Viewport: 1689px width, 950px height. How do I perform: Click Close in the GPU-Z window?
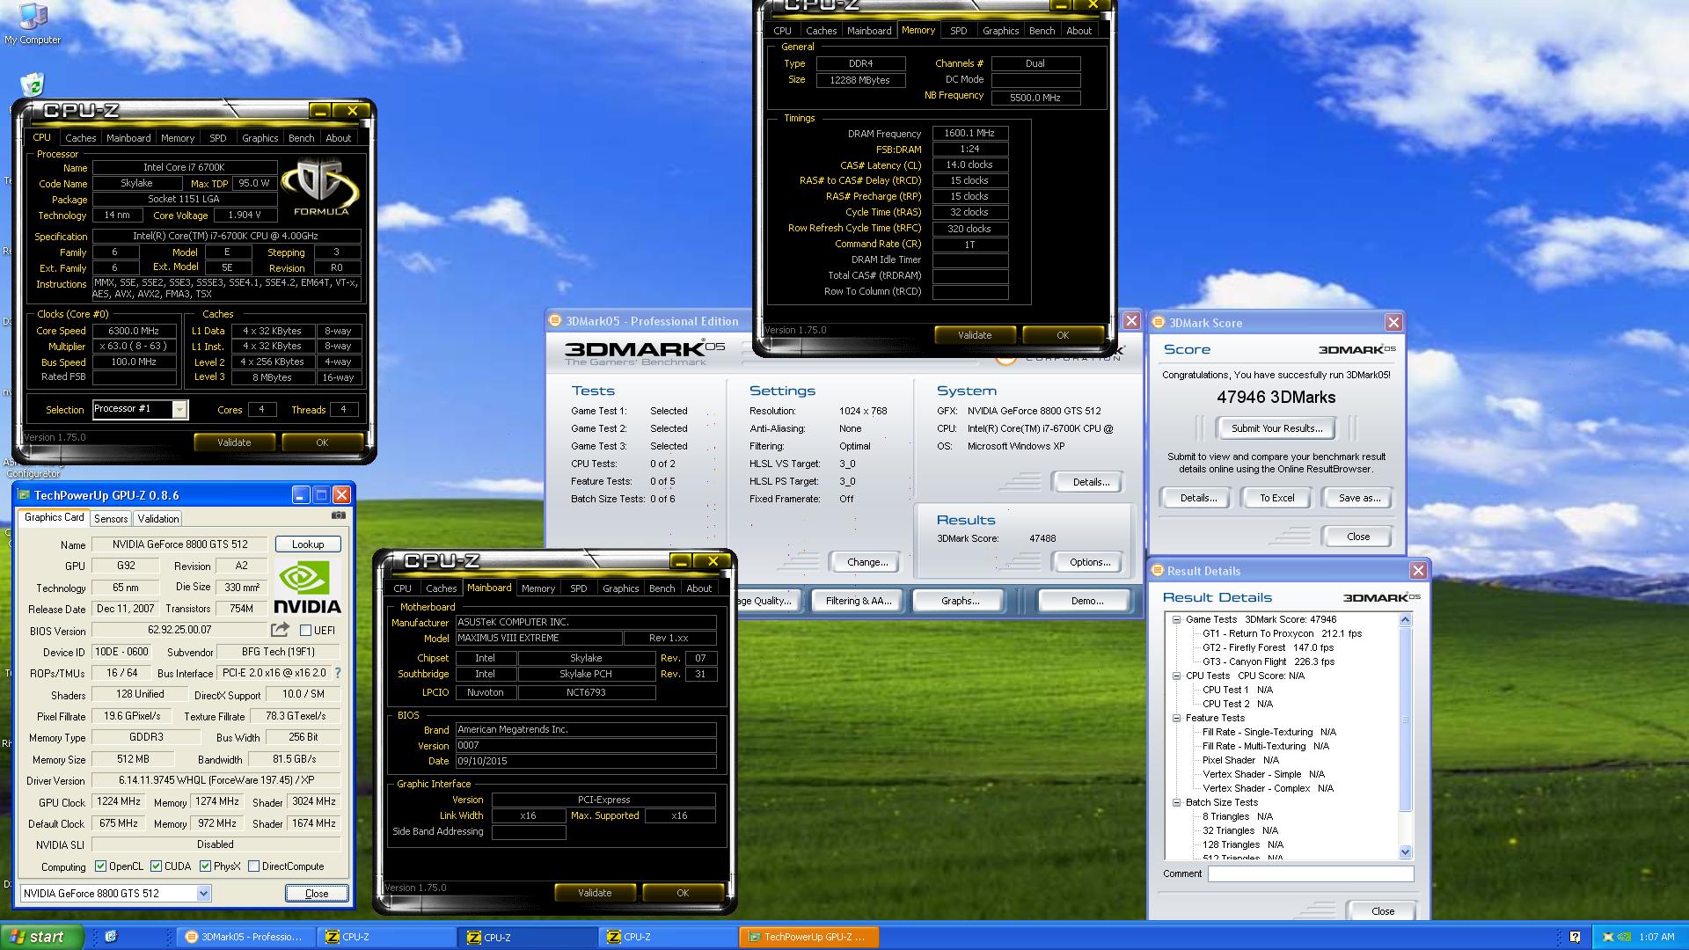(317, 894)
